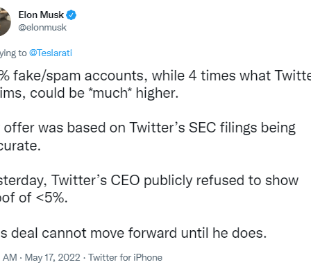Click the 'AM' time text before the date

(10, 257)
